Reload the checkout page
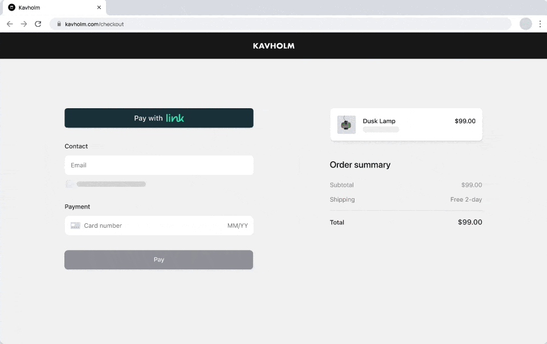Screen dimensions: 547x344 tap(38, 24)
